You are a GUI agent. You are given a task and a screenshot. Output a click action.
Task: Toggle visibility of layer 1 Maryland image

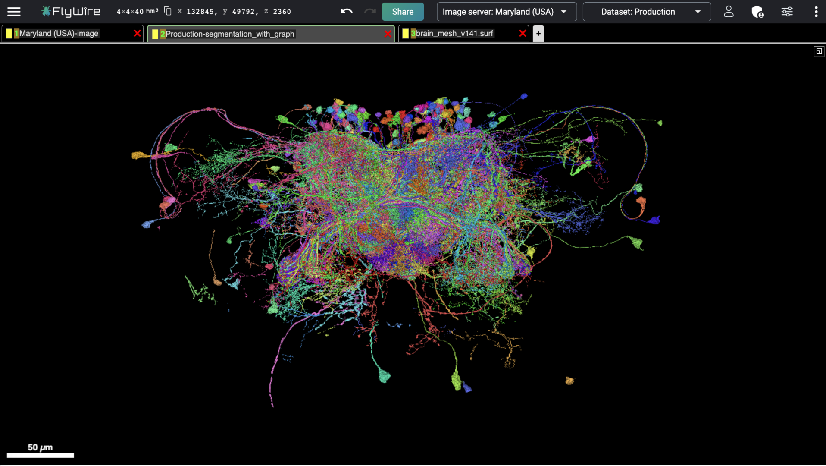coord(9,33)
